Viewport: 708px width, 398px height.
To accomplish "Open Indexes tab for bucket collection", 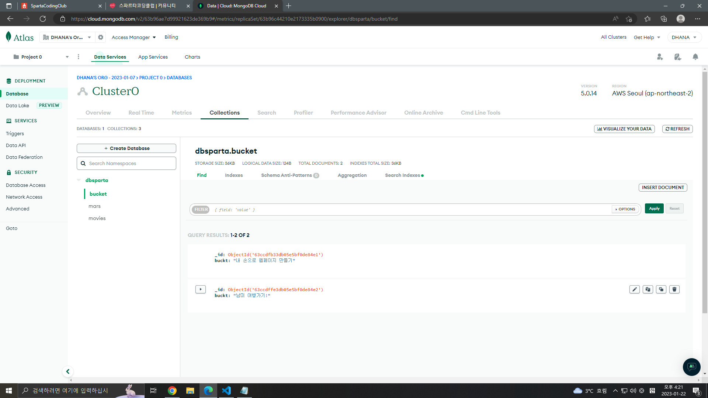I will coord(234,175).
